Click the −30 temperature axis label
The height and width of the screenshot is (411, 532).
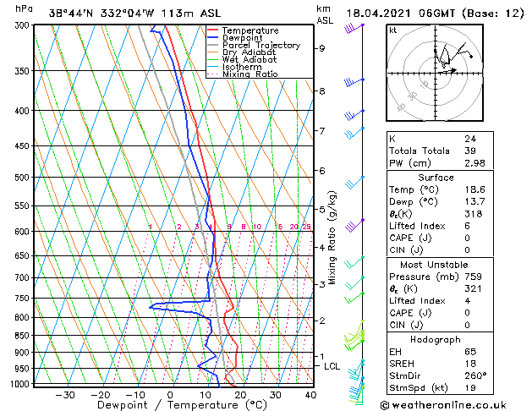coord(64,395)
